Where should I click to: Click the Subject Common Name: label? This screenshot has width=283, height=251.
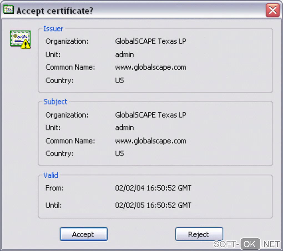(x=70, y=141)
